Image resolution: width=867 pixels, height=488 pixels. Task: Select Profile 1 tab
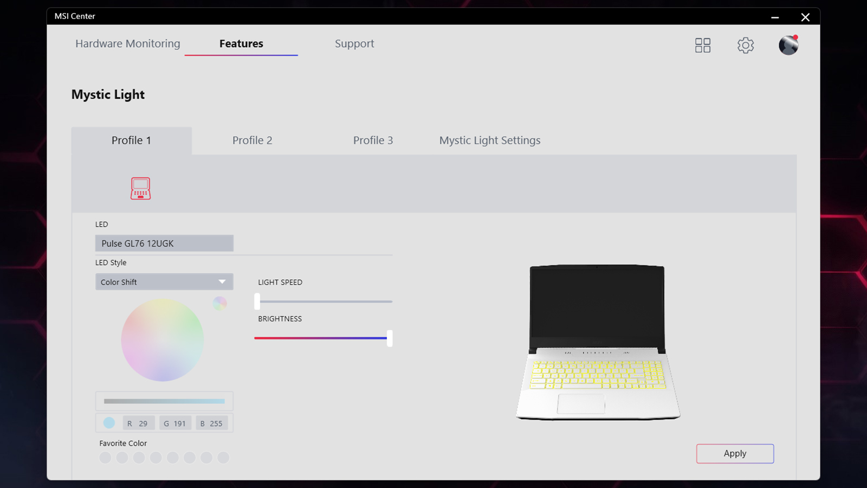[x=132, y=140]
